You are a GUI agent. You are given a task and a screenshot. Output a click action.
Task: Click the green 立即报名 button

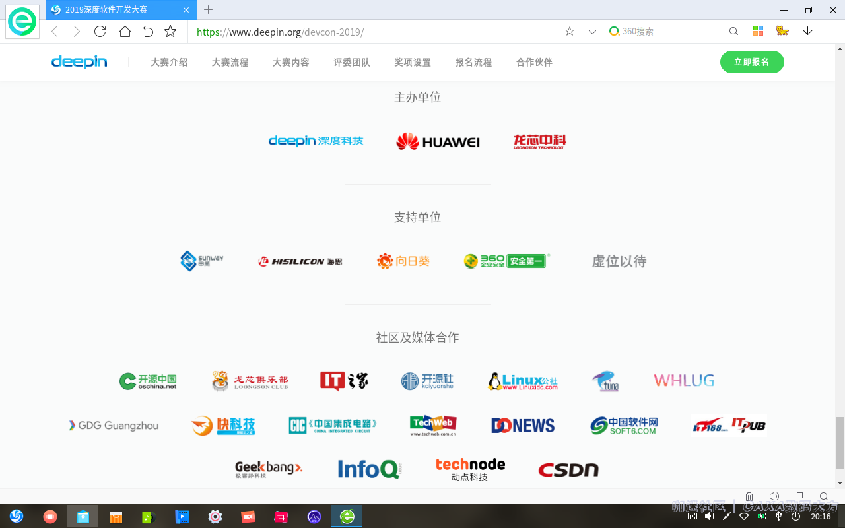click(x=752, y=62)
